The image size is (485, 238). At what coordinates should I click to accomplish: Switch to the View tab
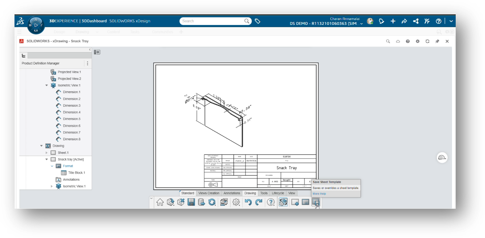pos(292,193)
